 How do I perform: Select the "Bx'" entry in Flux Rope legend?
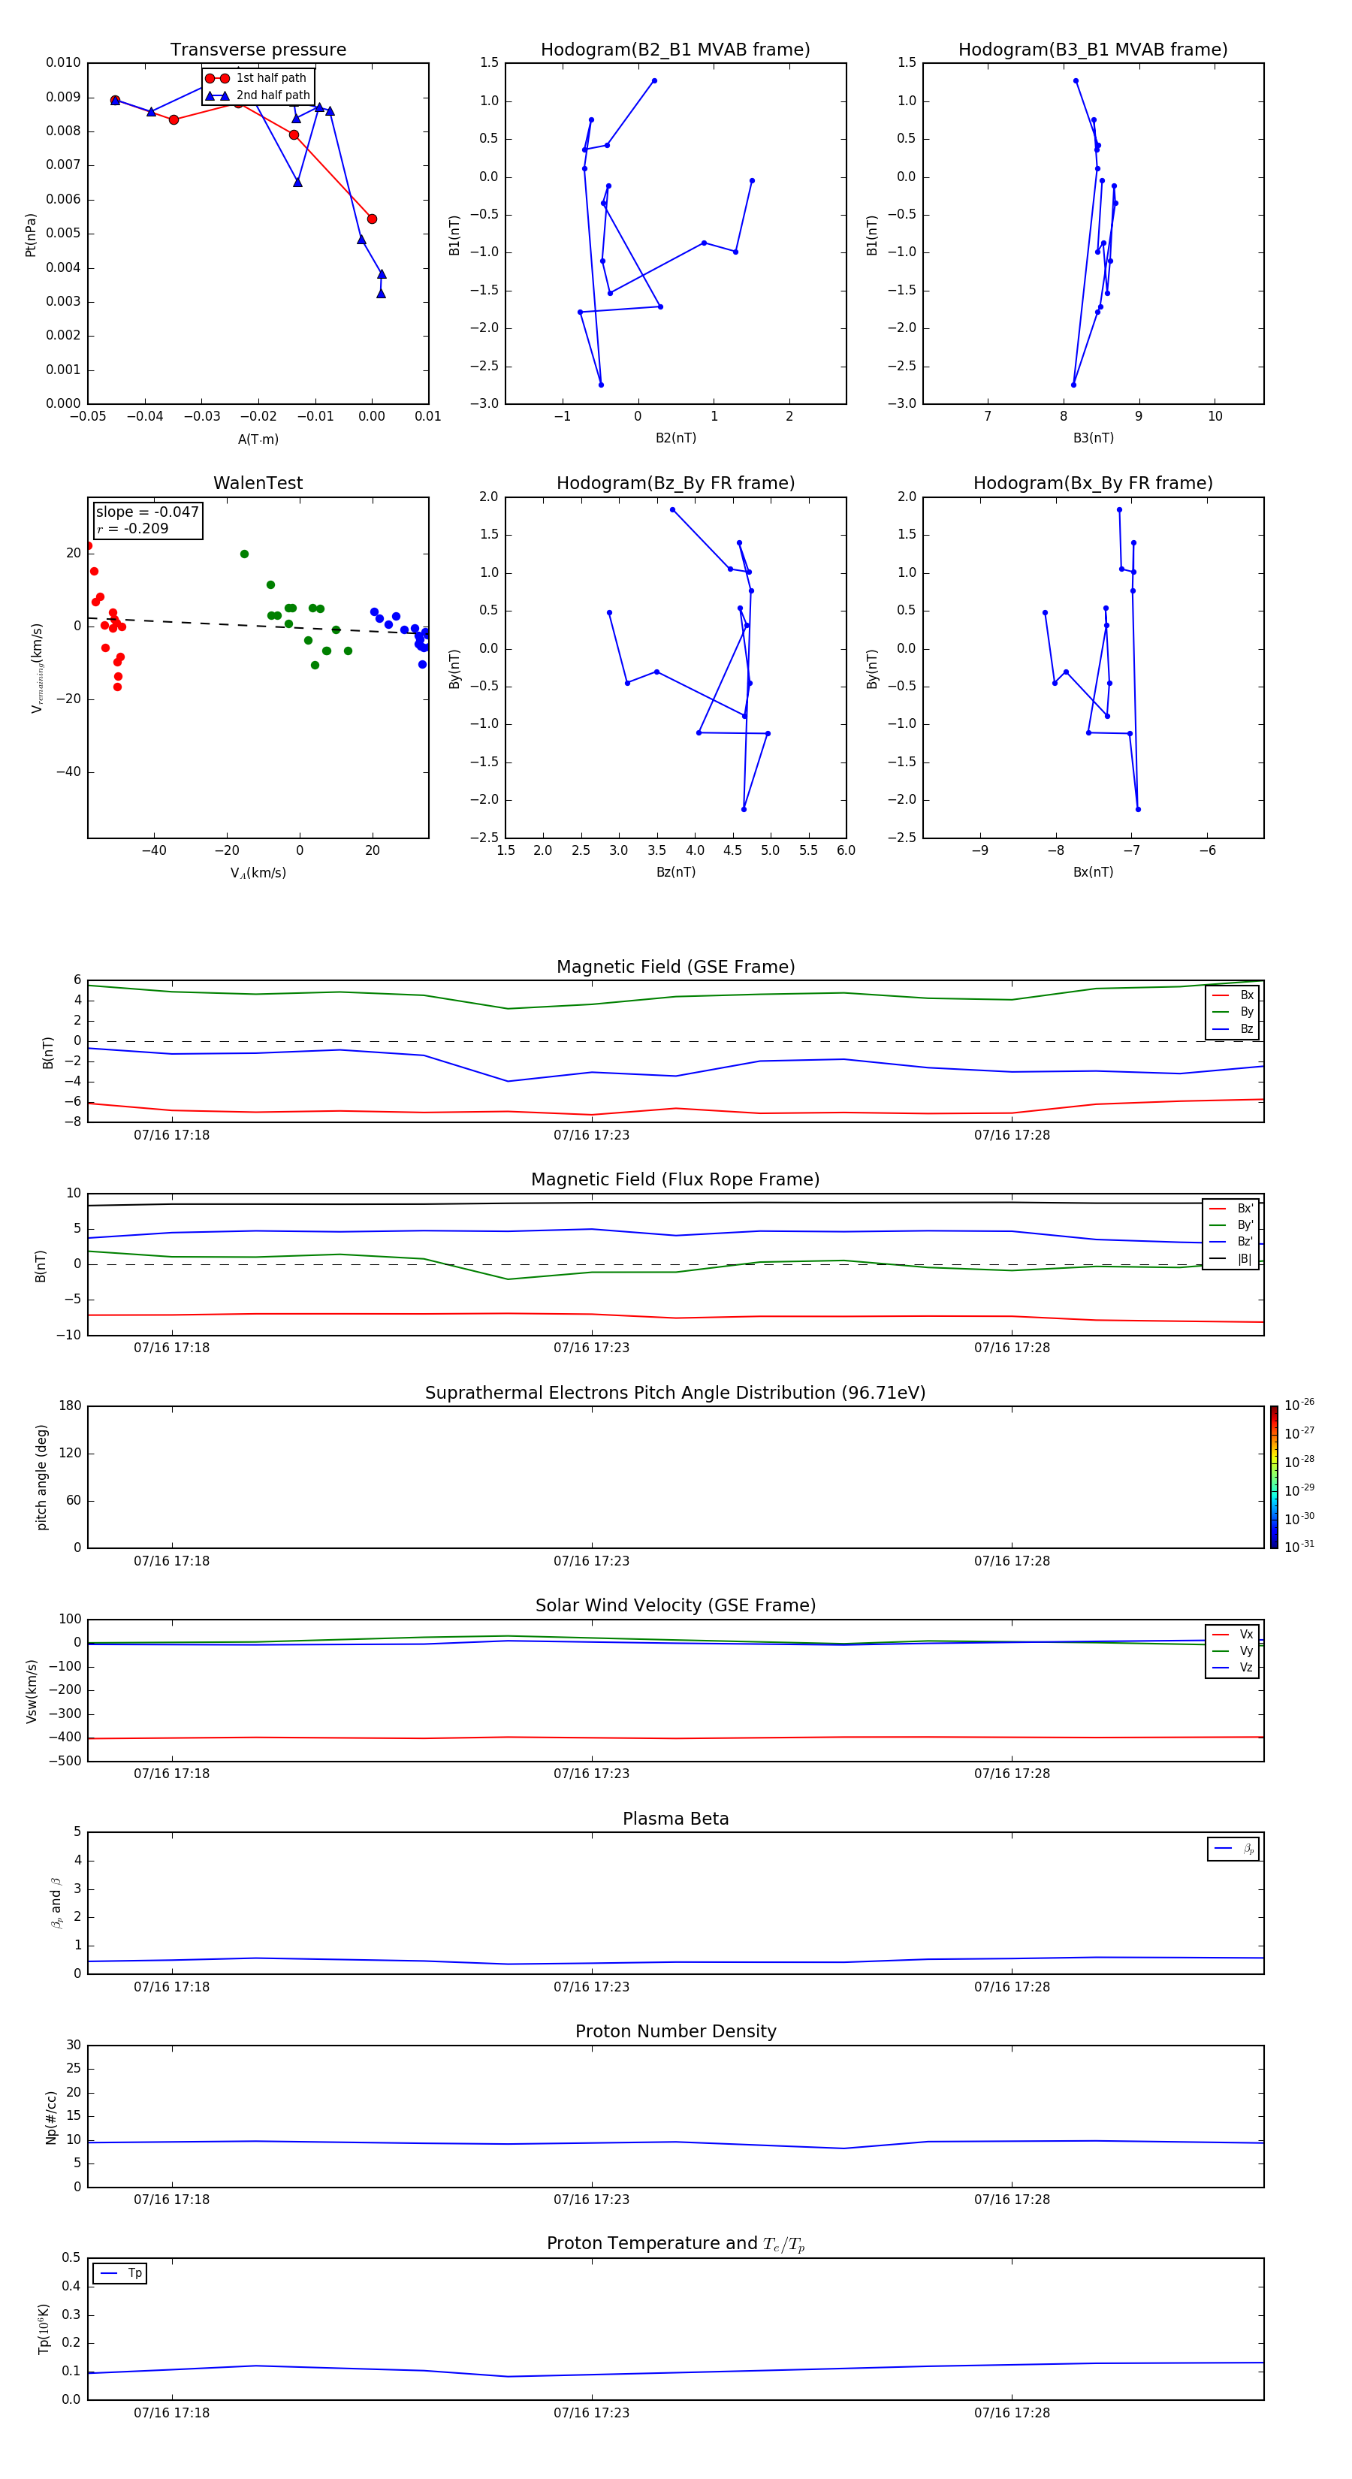click(1232, 1209)
